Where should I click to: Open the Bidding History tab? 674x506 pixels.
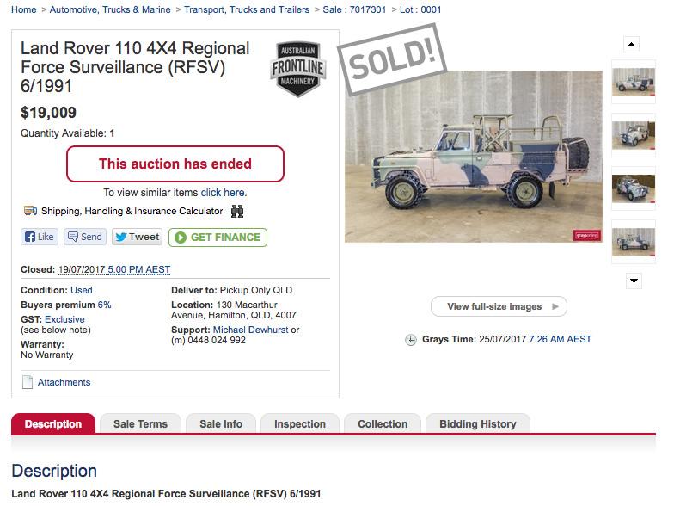pos(477,424)
